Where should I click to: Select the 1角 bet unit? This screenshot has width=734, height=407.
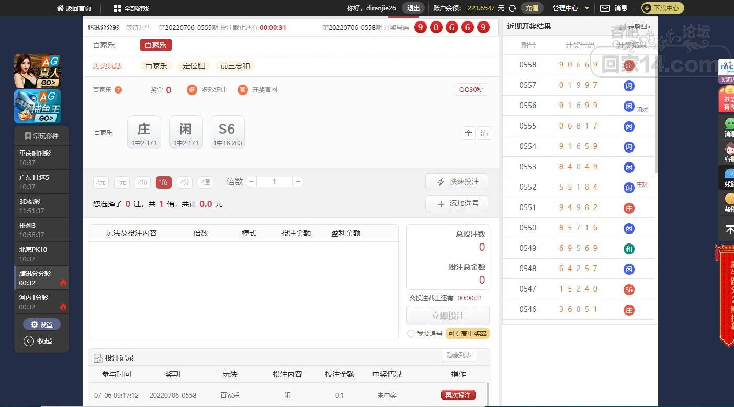pos(164,182)
